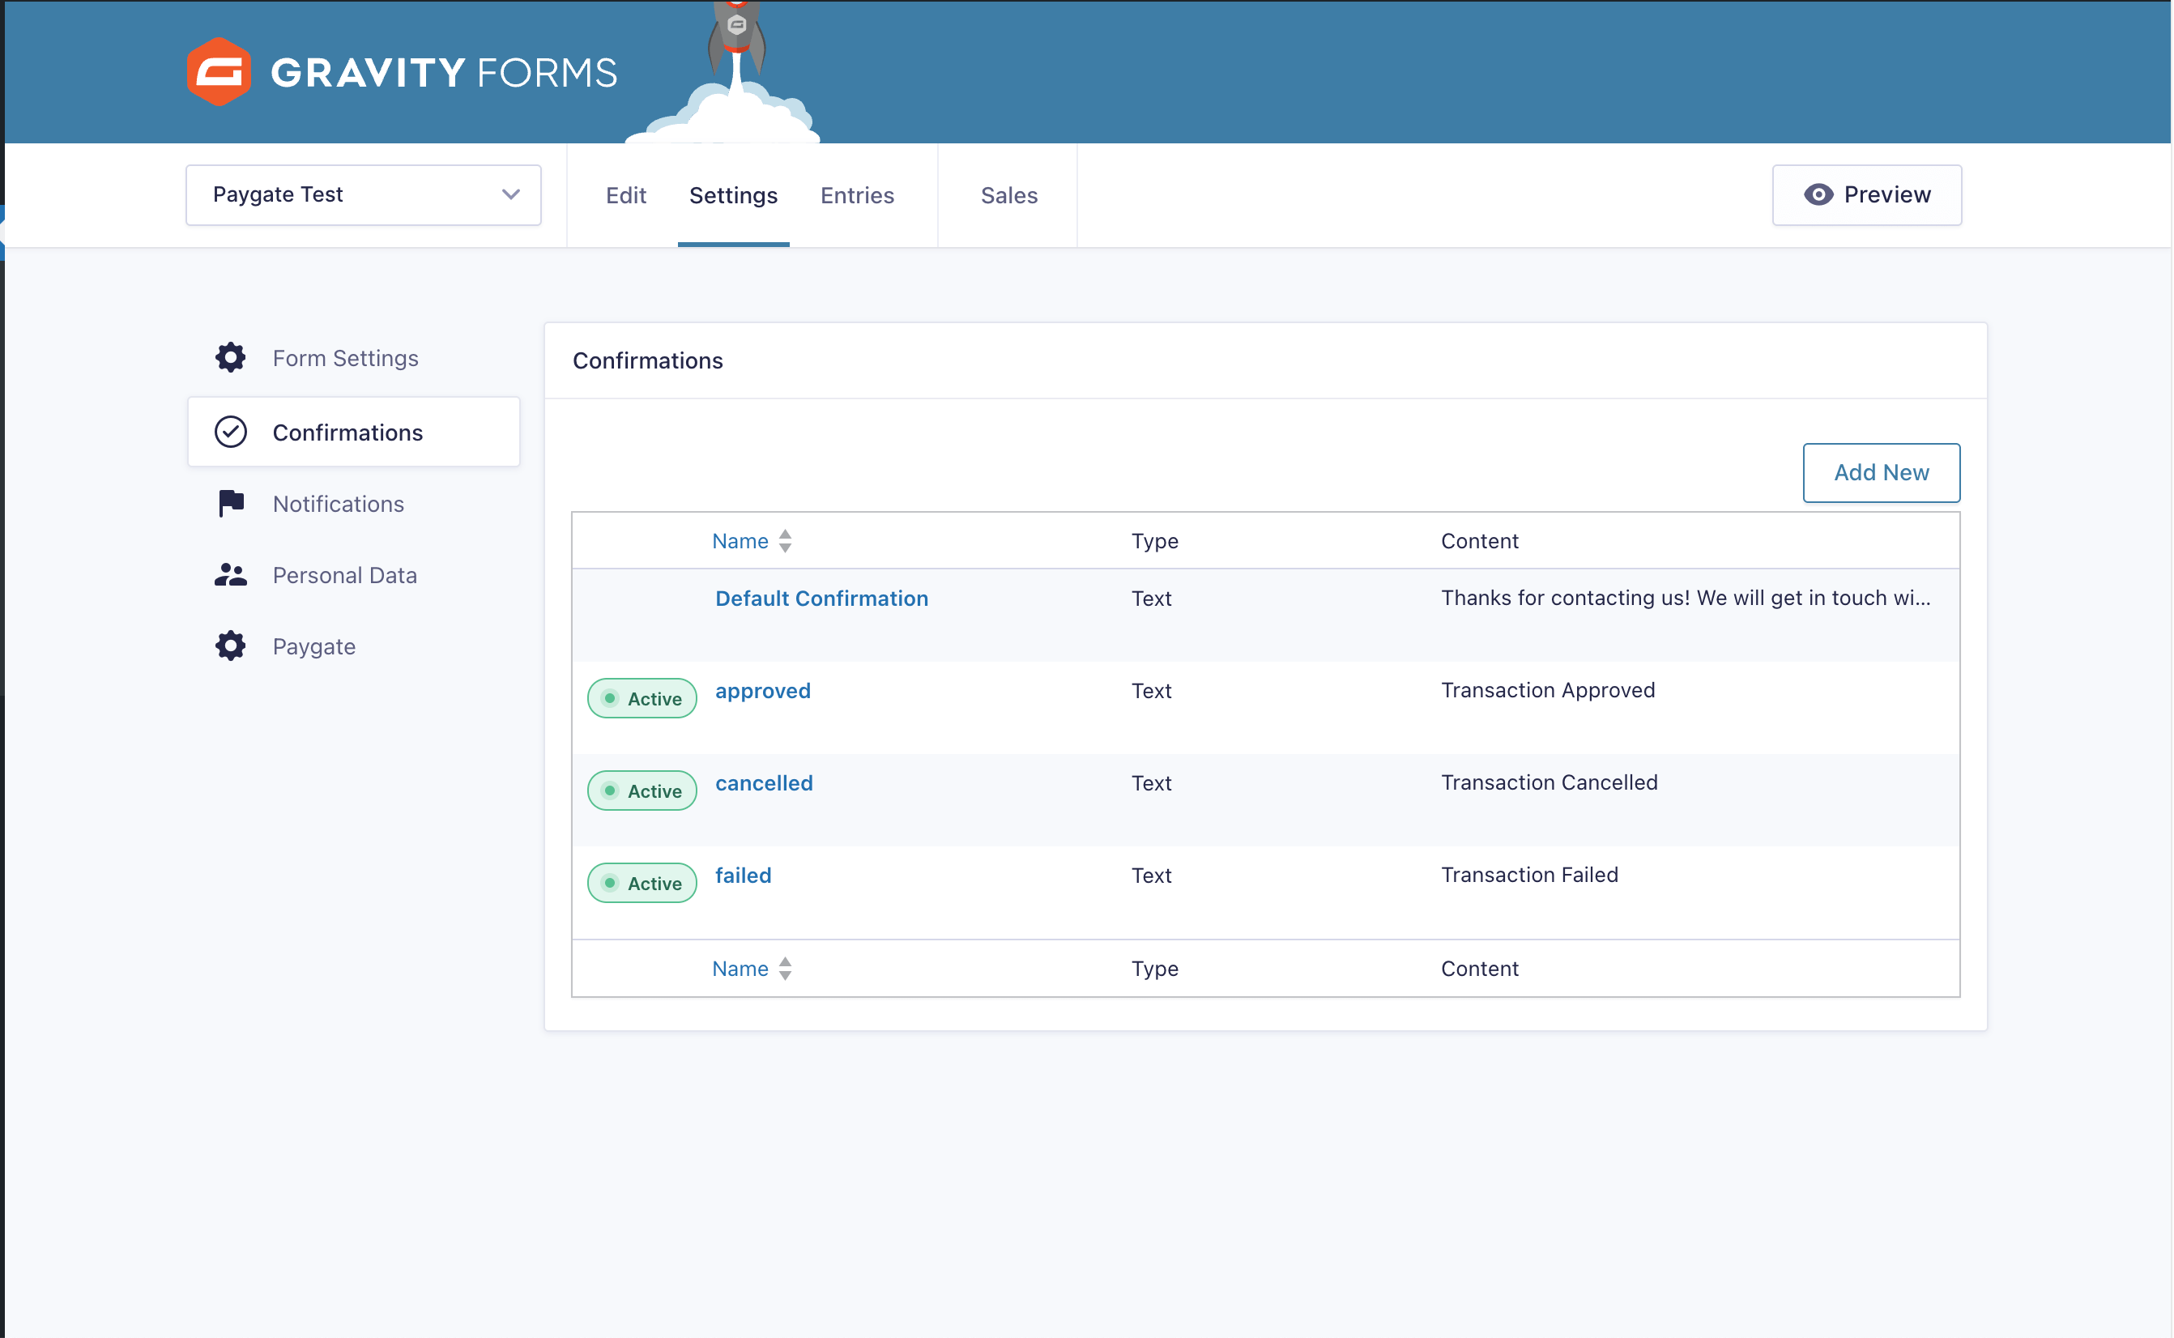Click the Add New confirmation button
This screenshot has width=2174, height=1338.
coord(1882,472)
